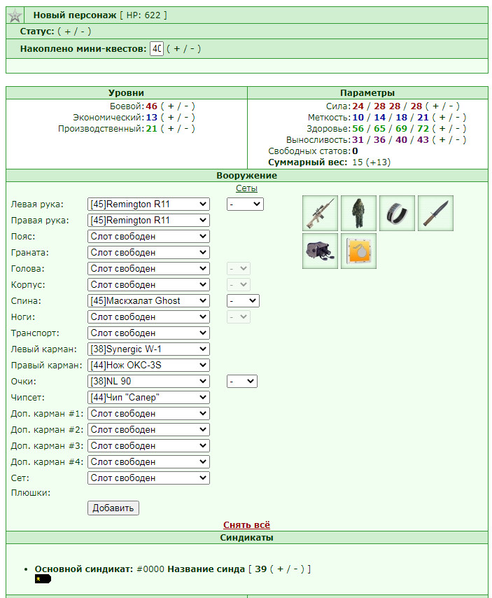Increase Накоплено мини-квестов with plus
The width and height of the screenshot is (492, 598).
point(177,49)
